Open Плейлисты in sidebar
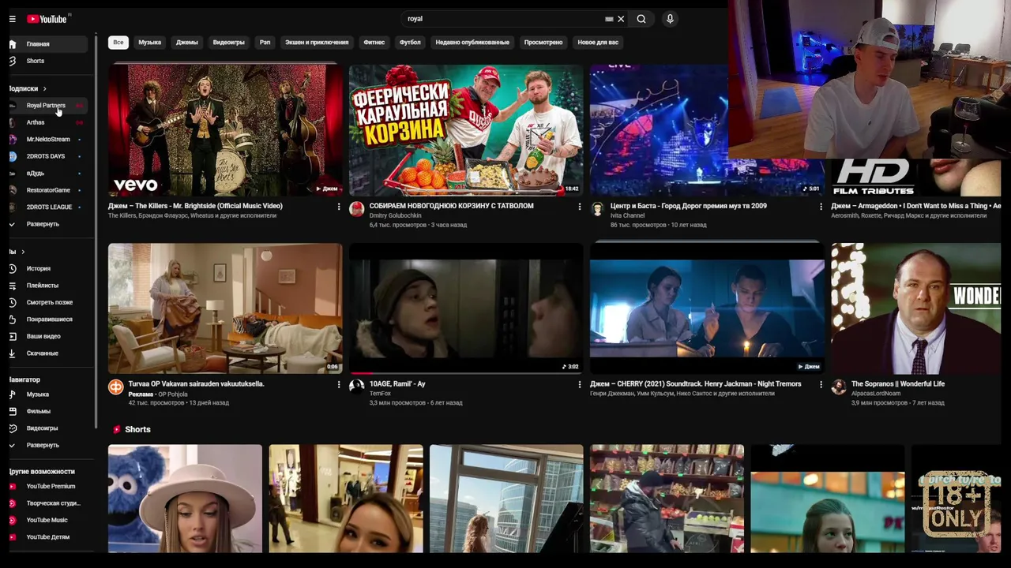 [47, 286]
